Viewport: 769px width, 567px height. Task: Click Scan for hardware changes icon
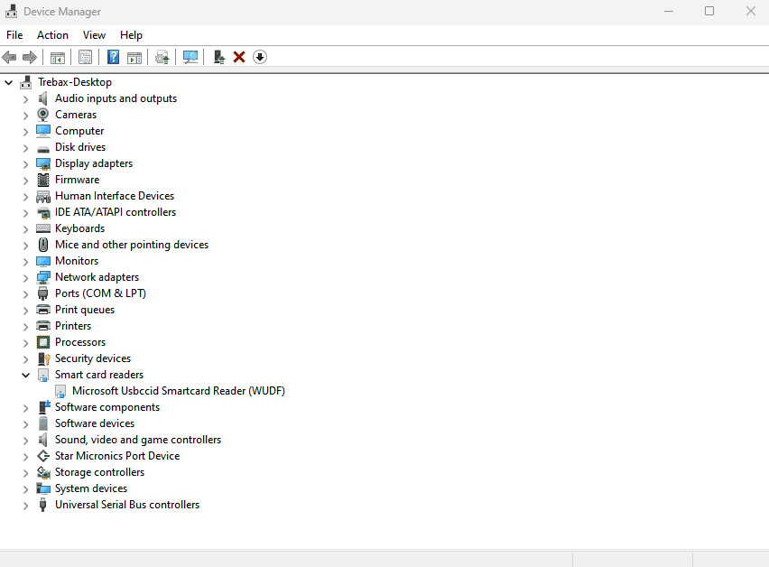(x=190, y=57)
